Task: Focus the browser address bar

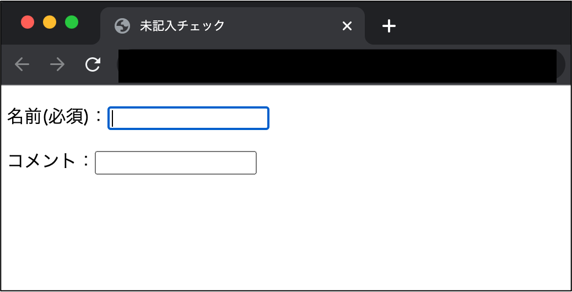Action: [337, 66]
